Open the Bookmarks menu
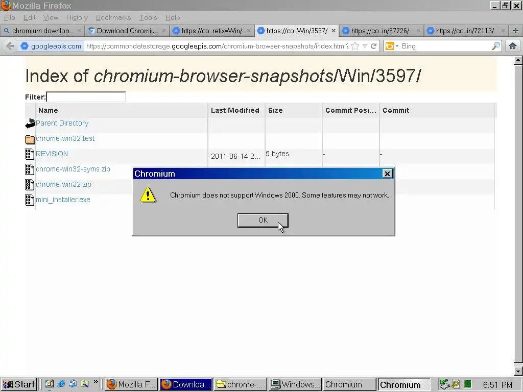Image resolution: width=523 pixels, height=392 pixels. coord(113,17)
